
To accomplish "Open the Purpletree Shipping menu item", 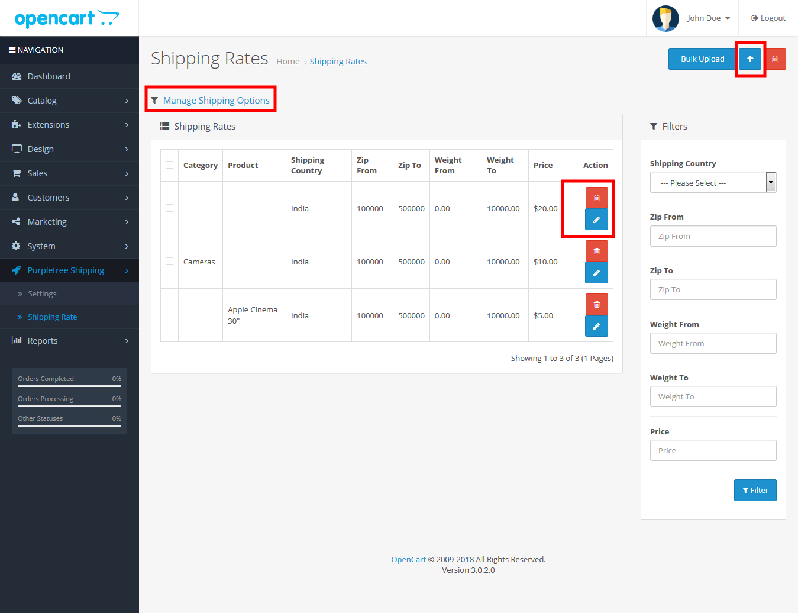I will click(x=69, y=270).
